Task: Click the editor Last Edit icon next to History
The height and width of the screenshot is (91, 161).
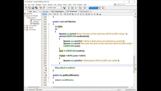Action: click(x=55, y=14)
